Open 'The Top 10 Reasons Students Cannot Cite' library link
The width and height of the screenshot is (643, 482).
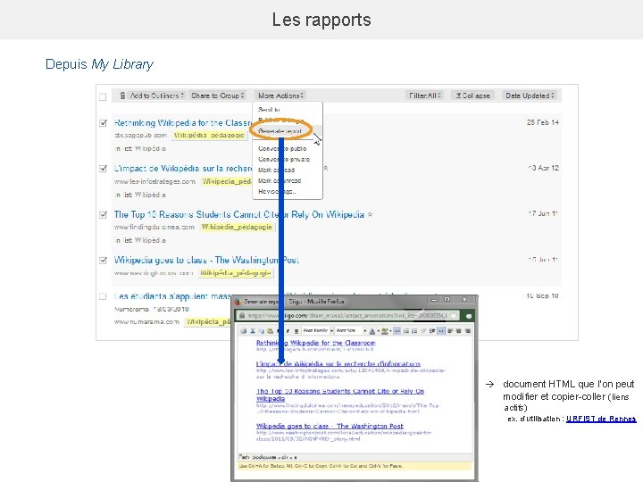point(239,214)
